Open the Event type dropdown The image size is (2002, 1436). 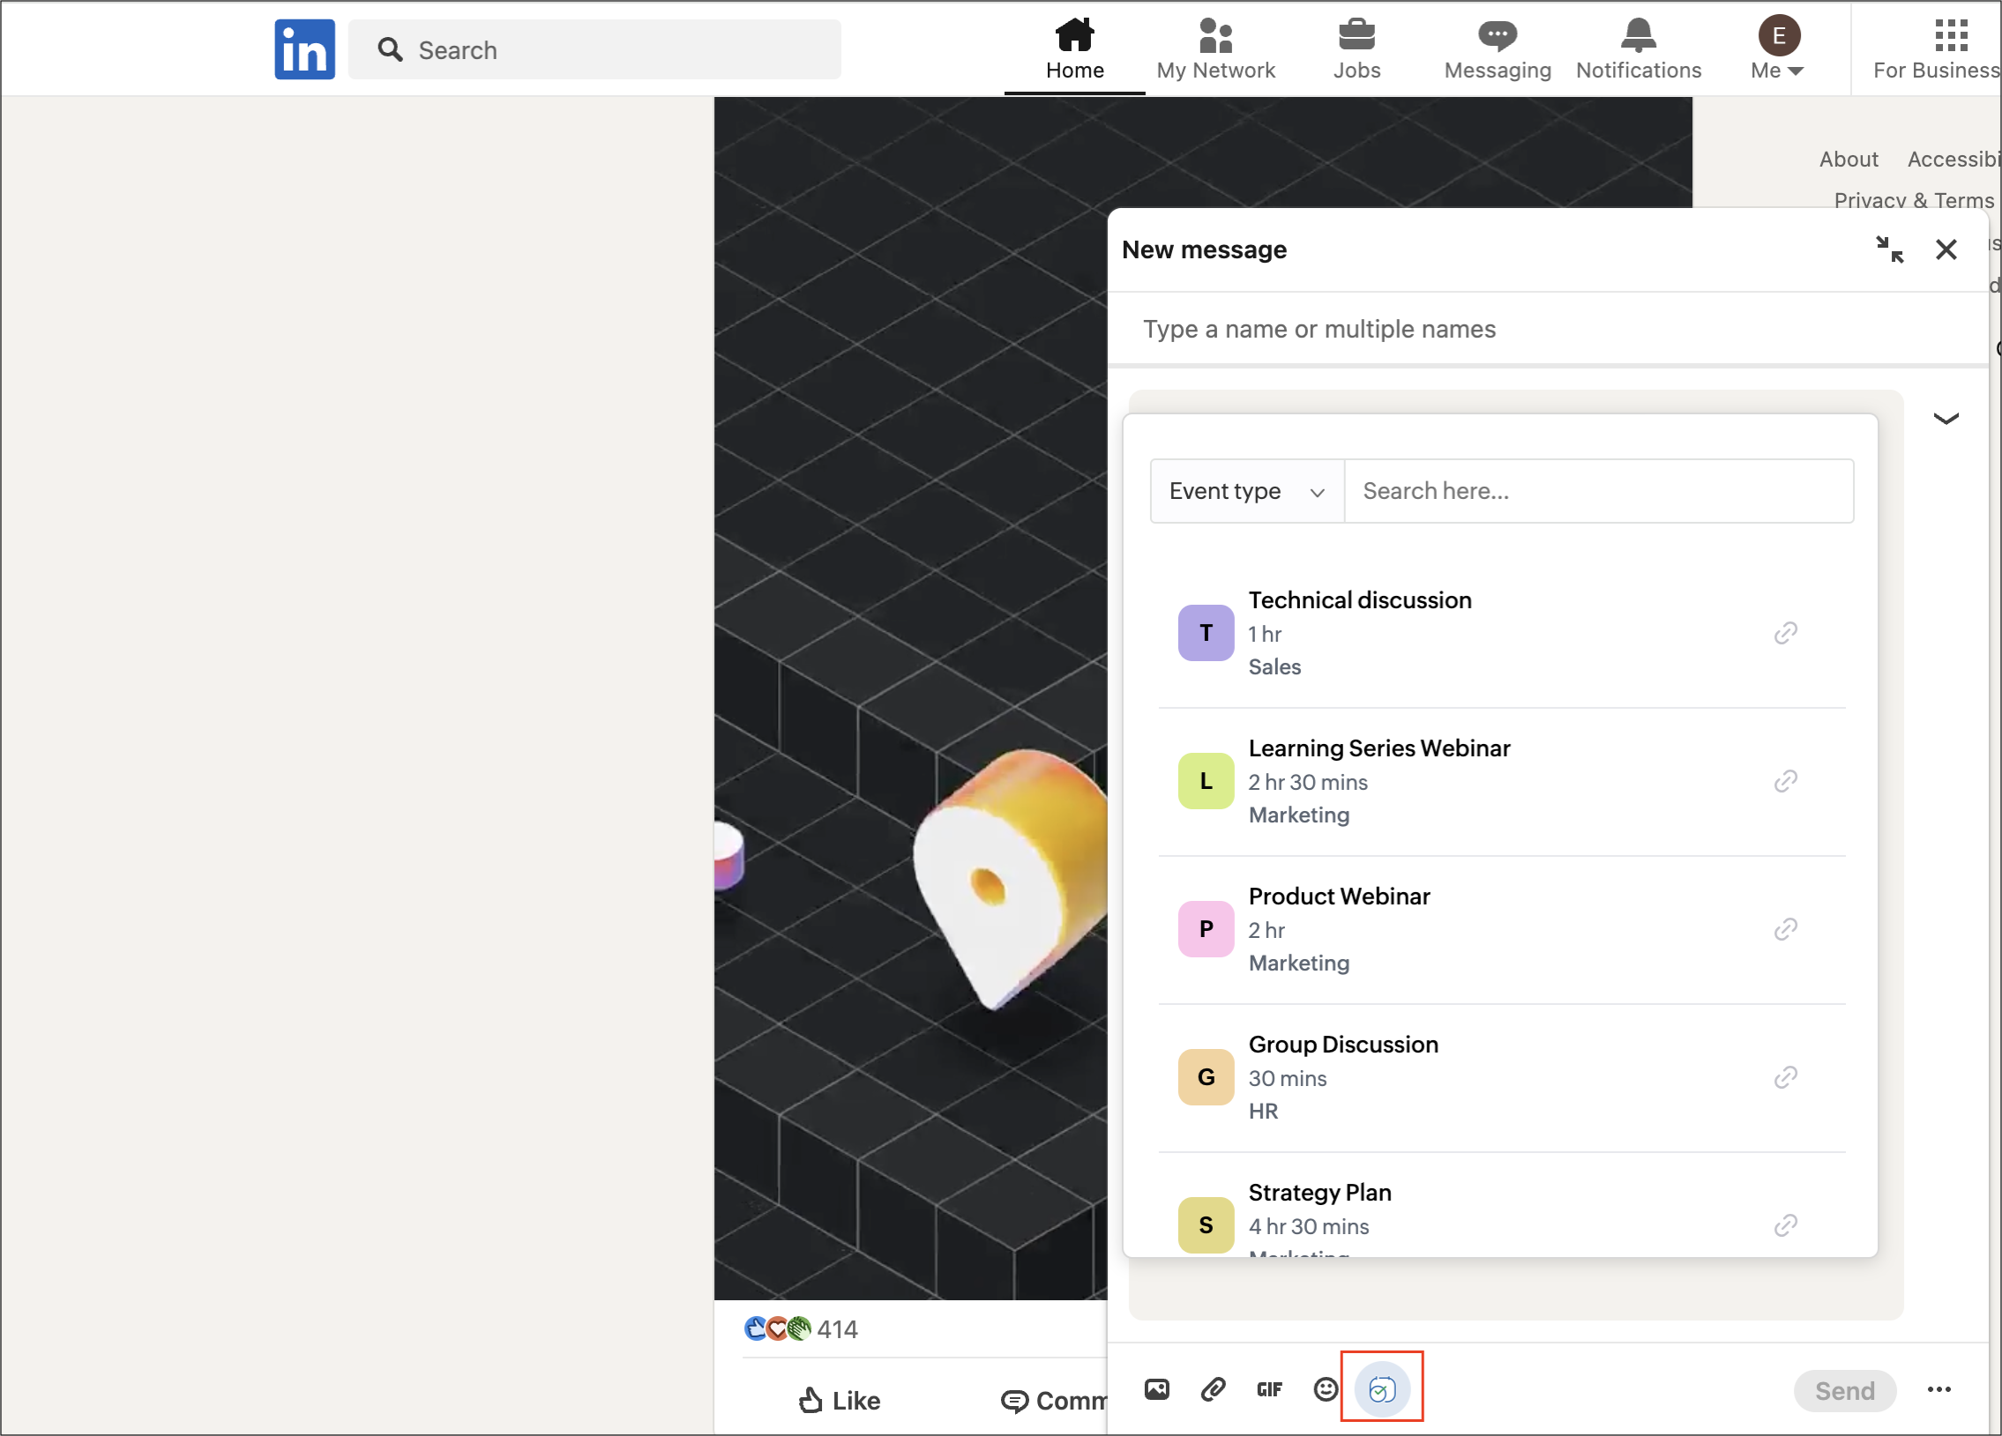pyautogui.click(x=1246, y=490)
